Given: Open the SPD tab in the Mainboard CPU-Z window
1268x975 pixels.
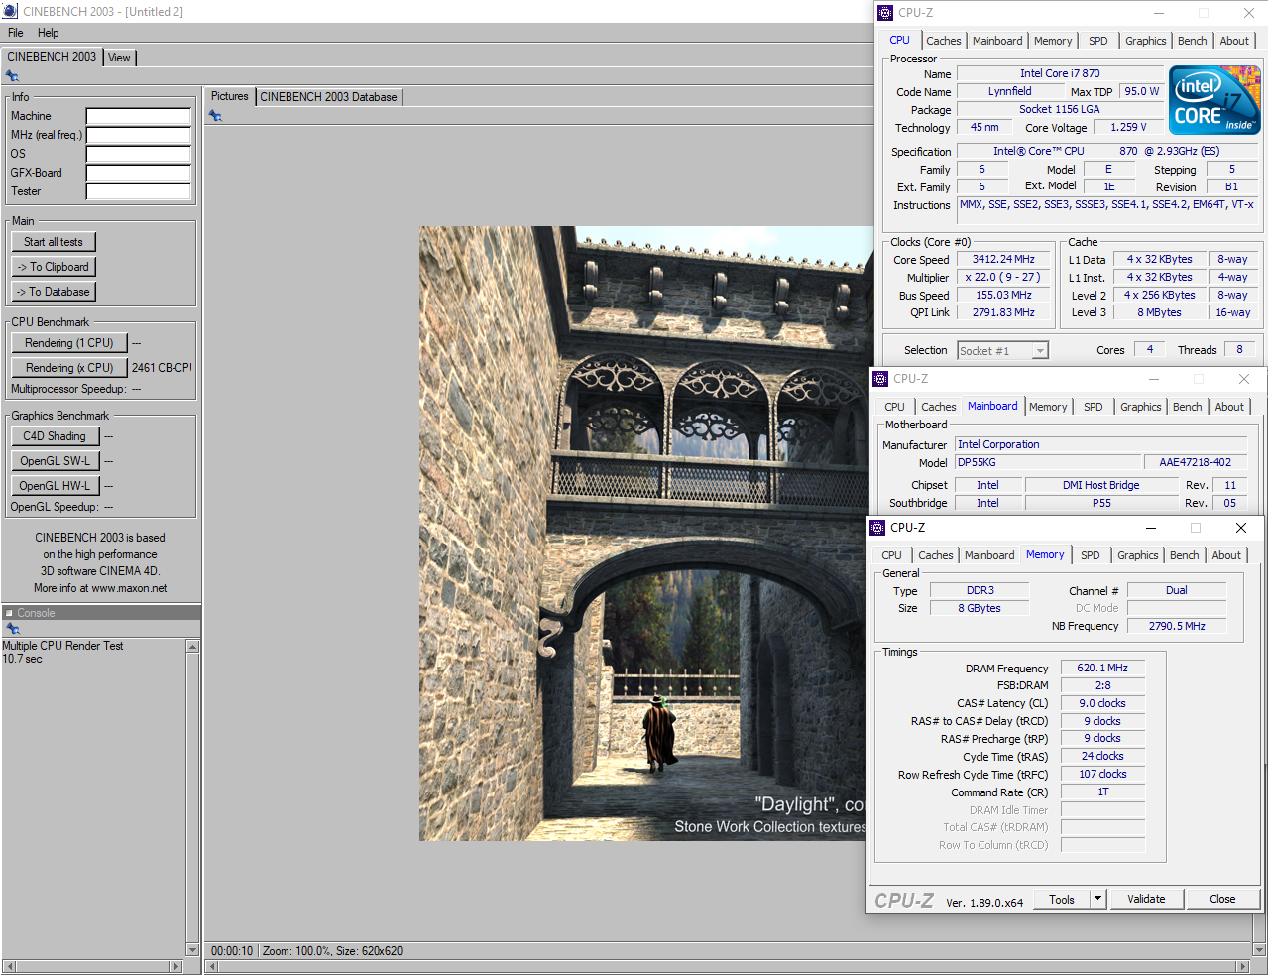Looking at the screenshot, I should point(1093,407).
